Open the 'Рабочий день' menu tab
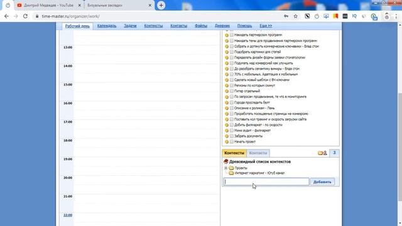The height and width of the screenshot is (226, 402). coord(77,26)
